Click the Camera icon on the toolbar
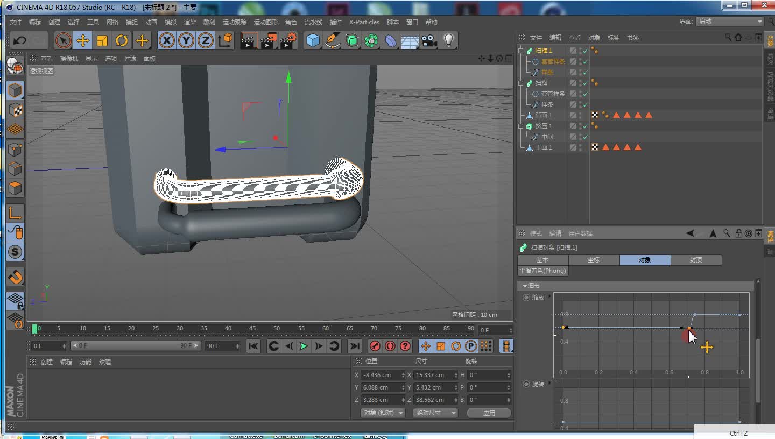775x439 pixels. [429, 40]
